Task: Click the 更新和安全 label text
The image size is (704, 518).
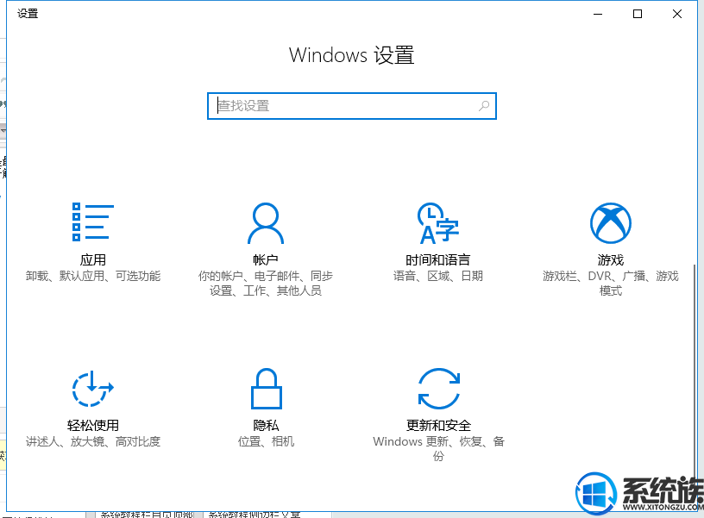Action: point(438,425)
